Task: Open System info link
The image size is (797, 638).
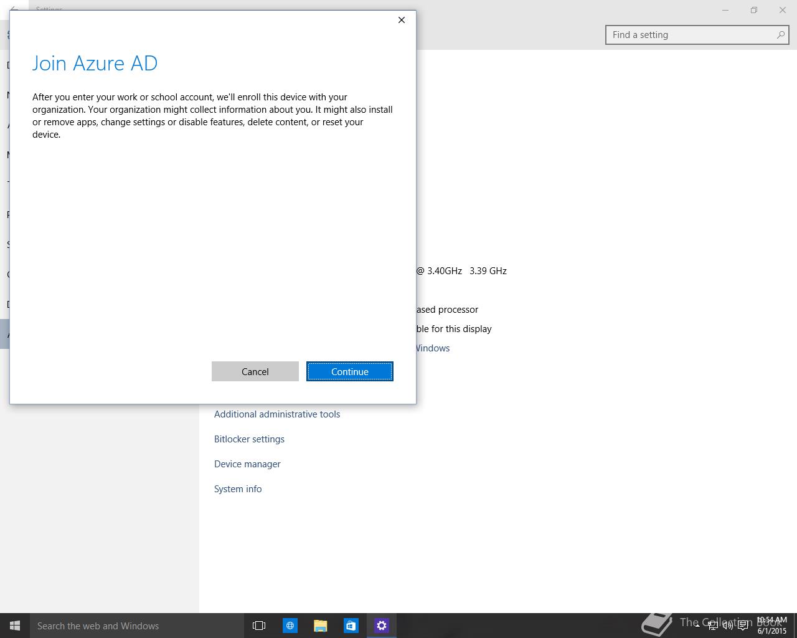Action: pos(238,489)
